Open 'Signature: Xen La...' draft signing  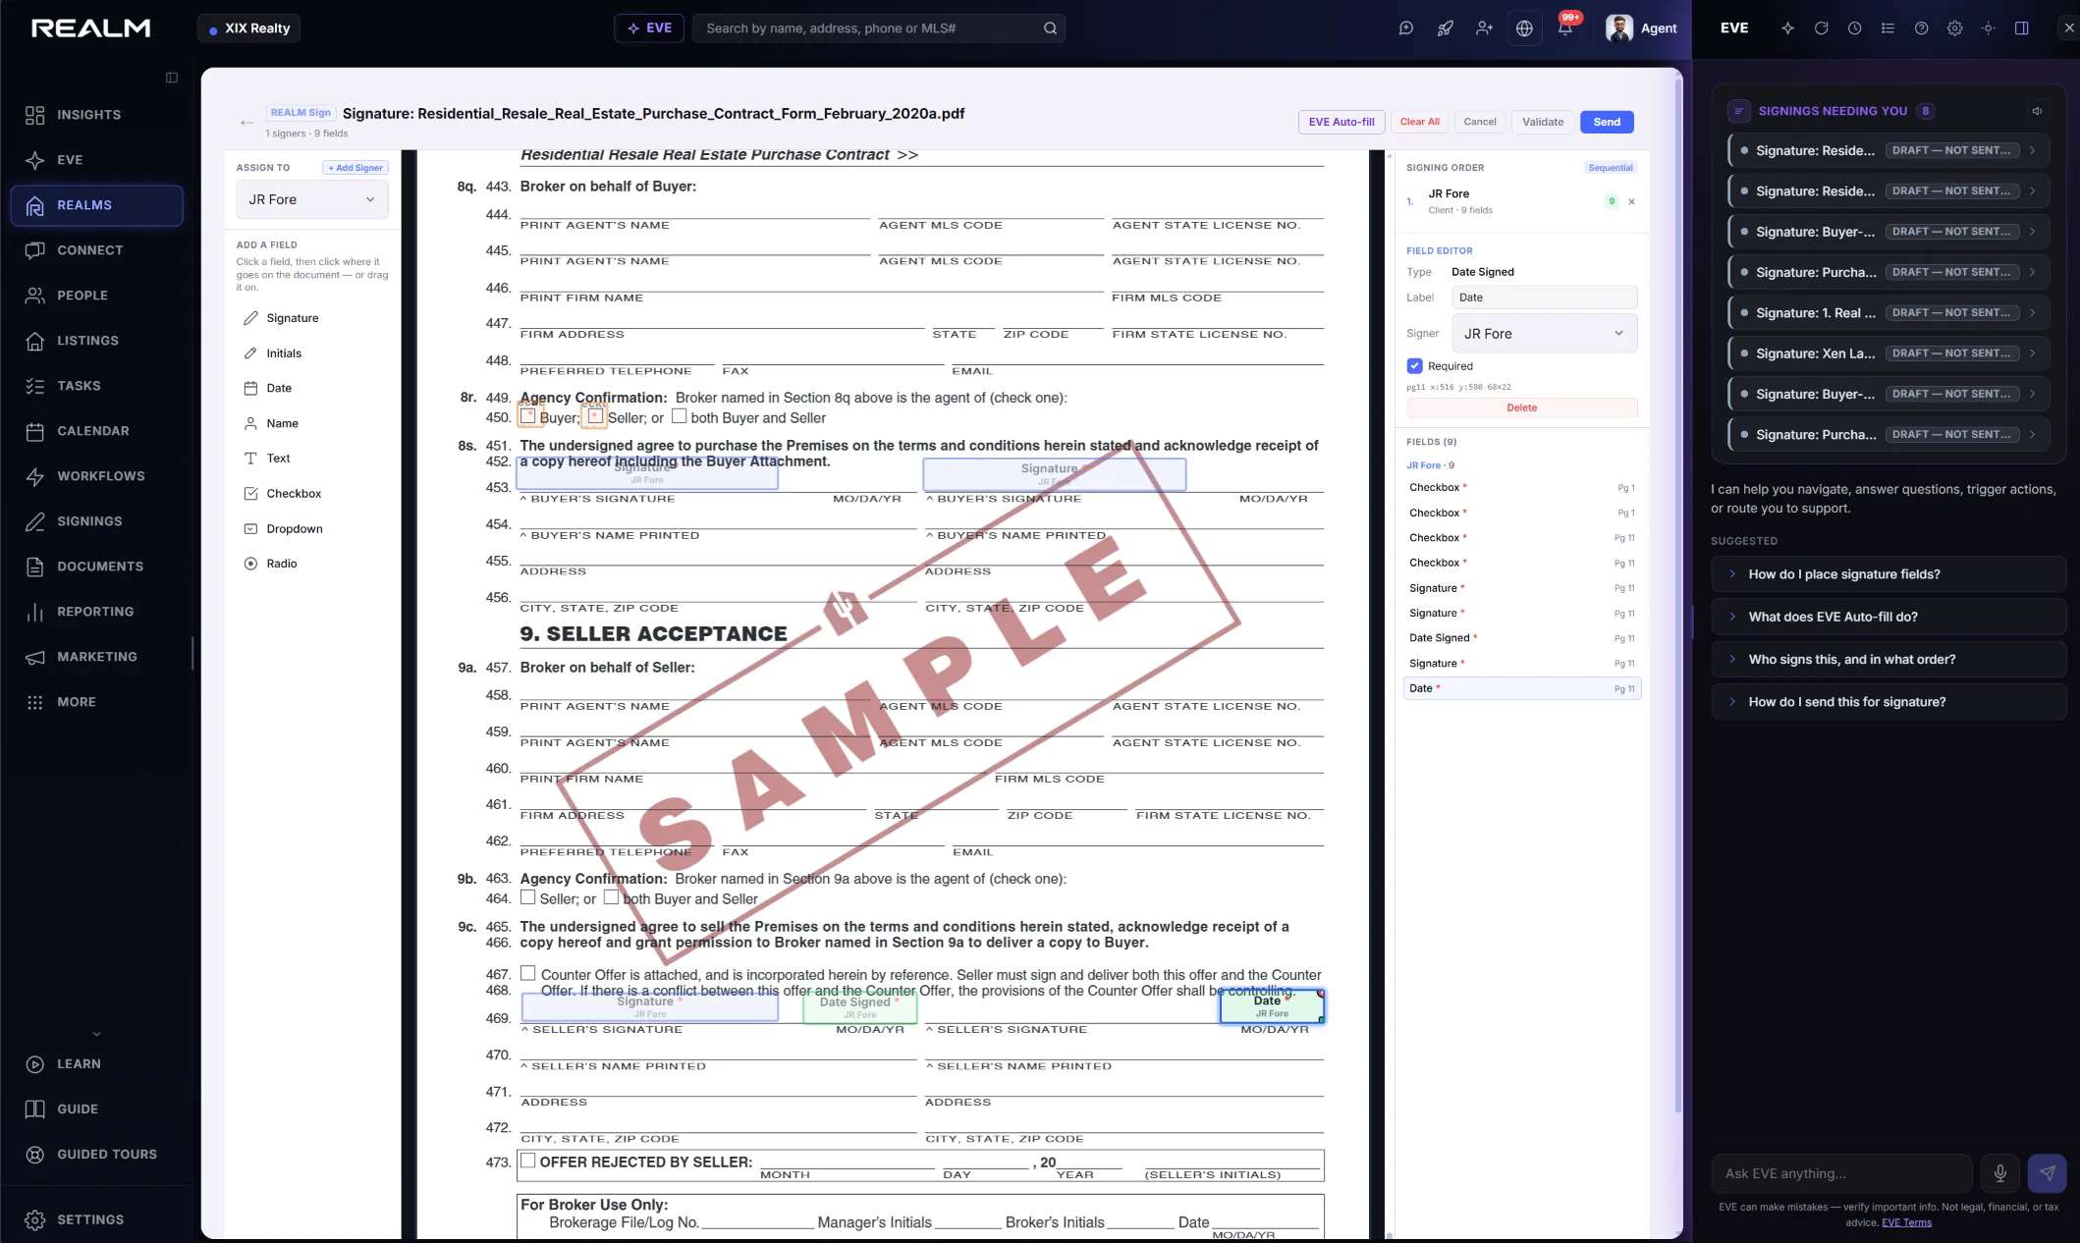(1888, 353)
